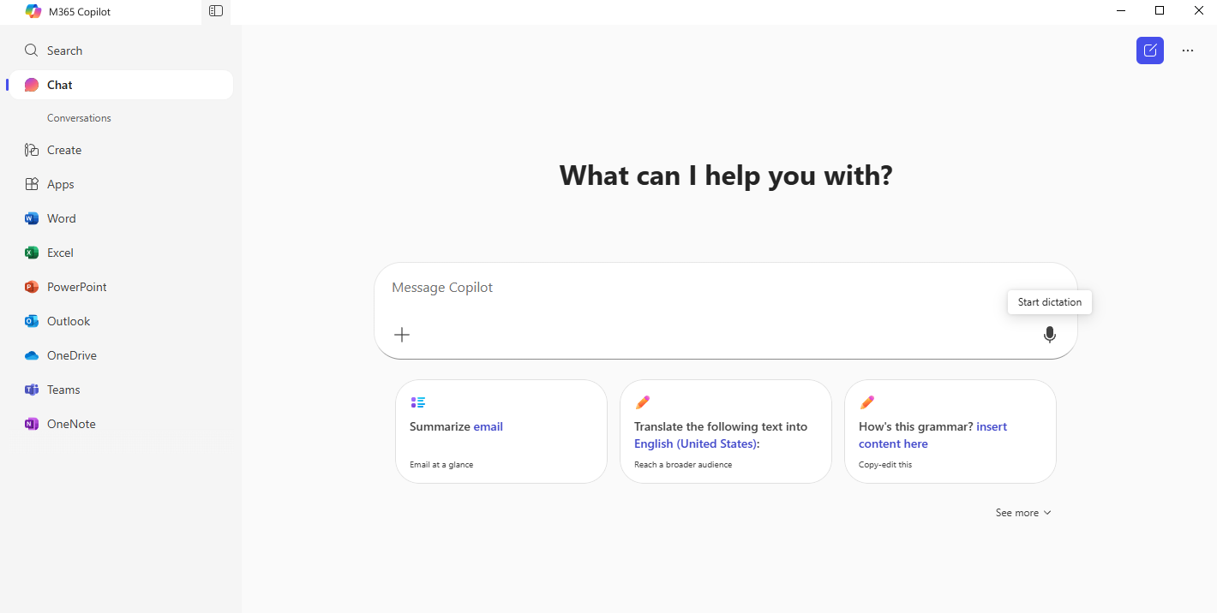Image resolution: width=1217 pixels, height=613 pixels.
Task: Start a new chat with compose icon
Action: point(1149,51)
